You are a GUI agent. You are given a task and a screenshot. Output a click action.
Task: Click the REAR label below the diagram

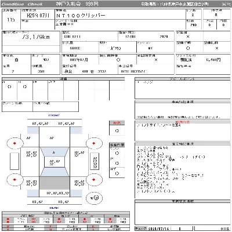coord(54,208)
